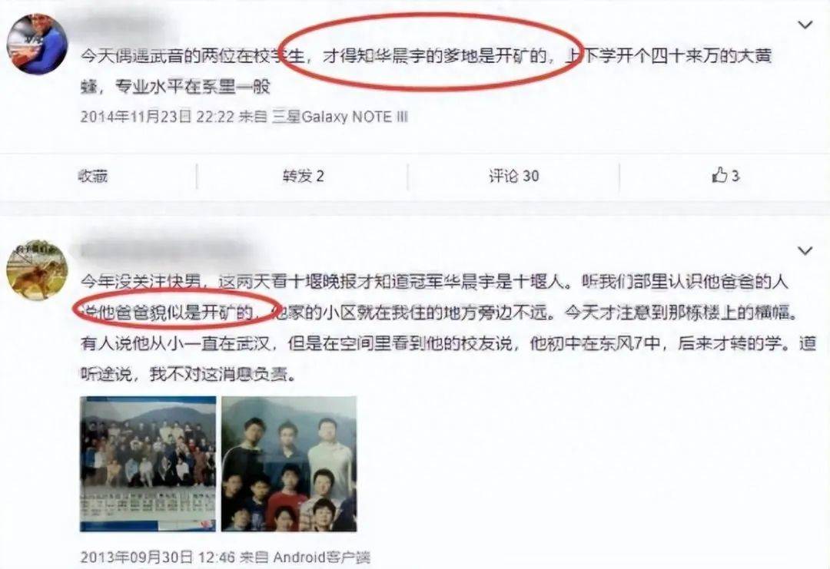The height and width of the screenshot is (569, 830).
Task: Click the thumbs-up like icon with 3
Action: [725, 175]
